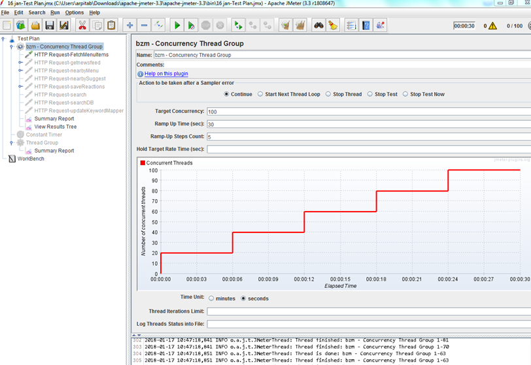Click Log Threads Status into File field
Image resolution: width=531 pixels, height=365 pixels.
(x=369, y=324)
